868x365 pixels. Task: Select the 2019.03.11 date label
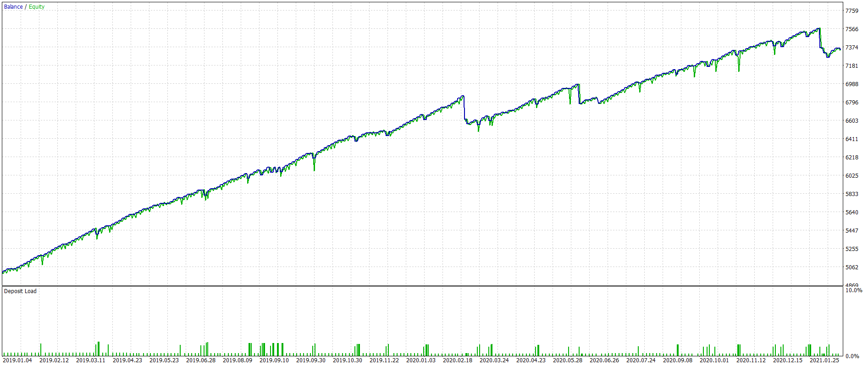pos(91,360)
